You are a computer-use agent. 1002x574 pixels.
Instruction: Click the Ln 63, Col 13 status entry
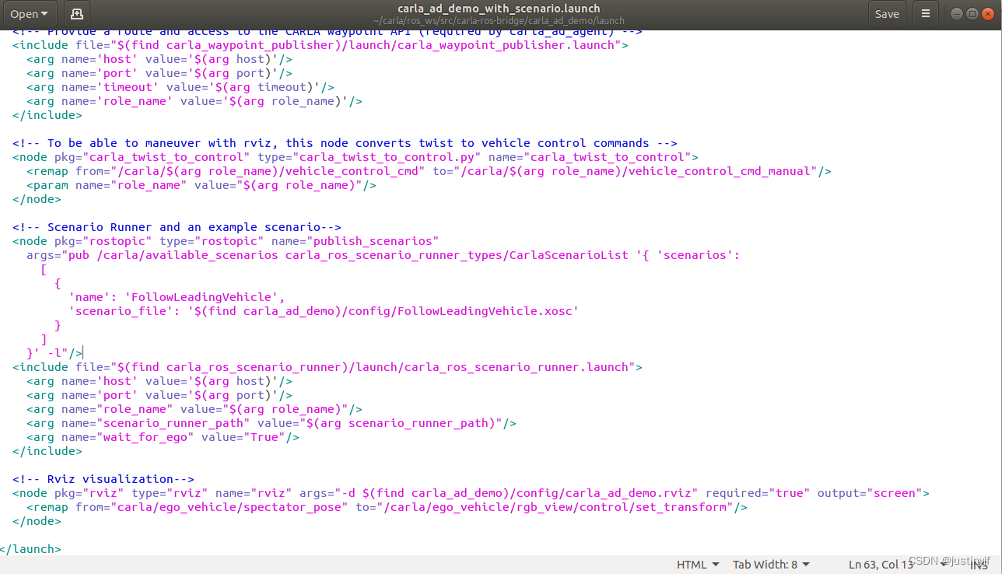[x=881, y=565]
